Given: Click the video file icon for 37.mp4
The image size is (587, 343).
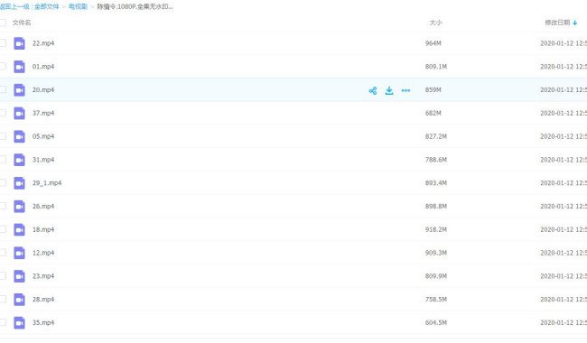Looking at the screenshot, I should click(19, 113).
